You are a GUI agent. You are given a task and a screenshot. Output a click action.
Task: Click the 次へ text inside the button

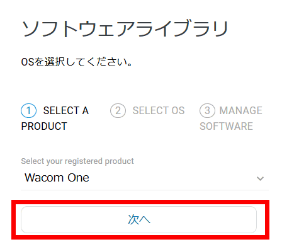pos(139,219)
